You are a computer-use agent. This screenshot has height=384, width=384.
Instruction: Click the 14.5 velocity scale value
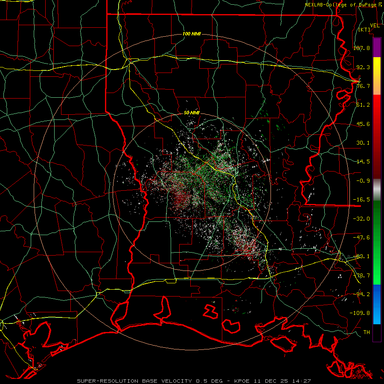pos(363,161)
